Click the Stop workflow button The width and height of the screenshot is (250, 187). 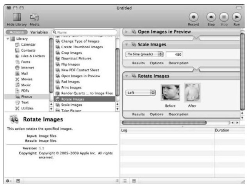click(224, 17)
